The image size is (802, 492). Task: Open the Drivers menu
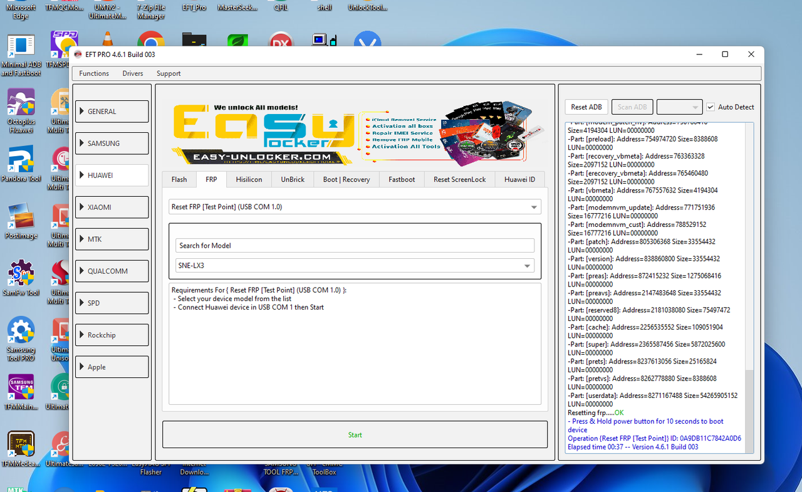point(133,73)
